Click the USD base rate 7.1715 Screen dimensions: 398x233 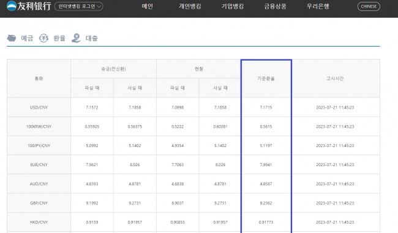(x=266, y=107)
